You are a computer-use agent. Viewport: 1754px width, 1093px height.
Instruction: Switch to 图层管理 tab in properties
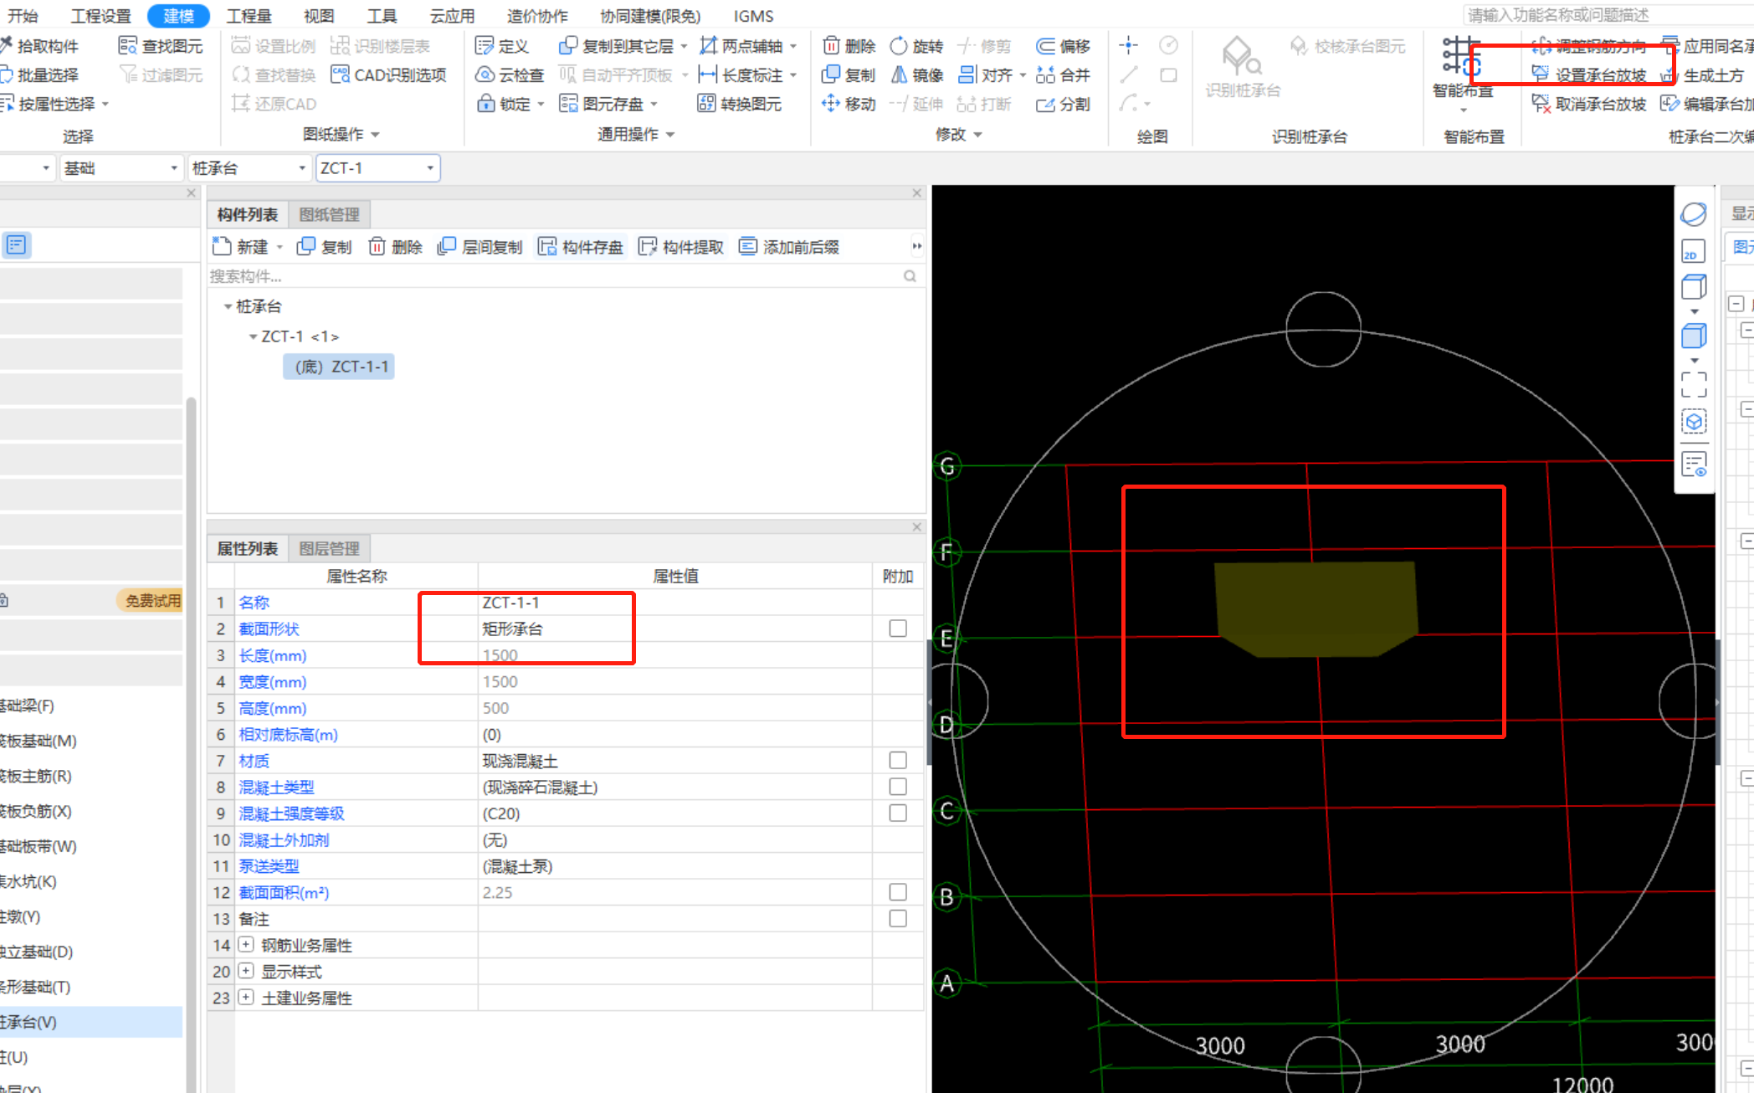click(x=330, y=548)
